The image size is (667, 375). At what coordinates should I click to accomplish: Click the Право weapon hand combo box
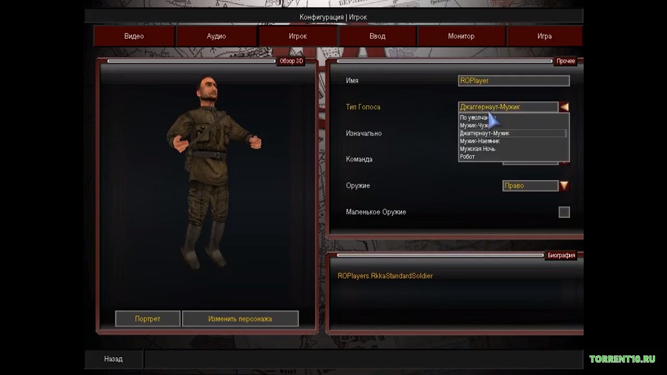click(530, 186)
